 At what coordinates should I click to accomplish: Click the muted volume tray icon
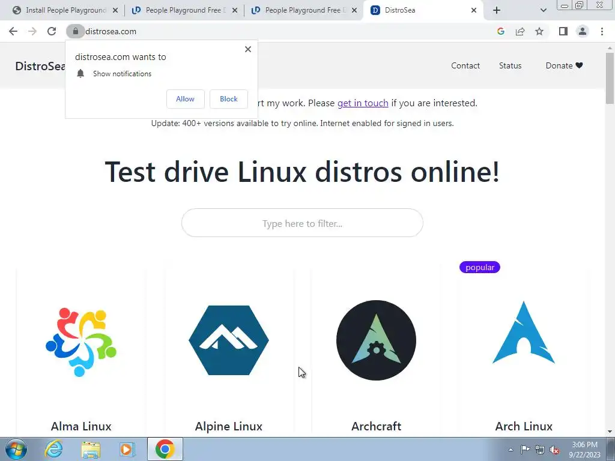coord(554,450)
